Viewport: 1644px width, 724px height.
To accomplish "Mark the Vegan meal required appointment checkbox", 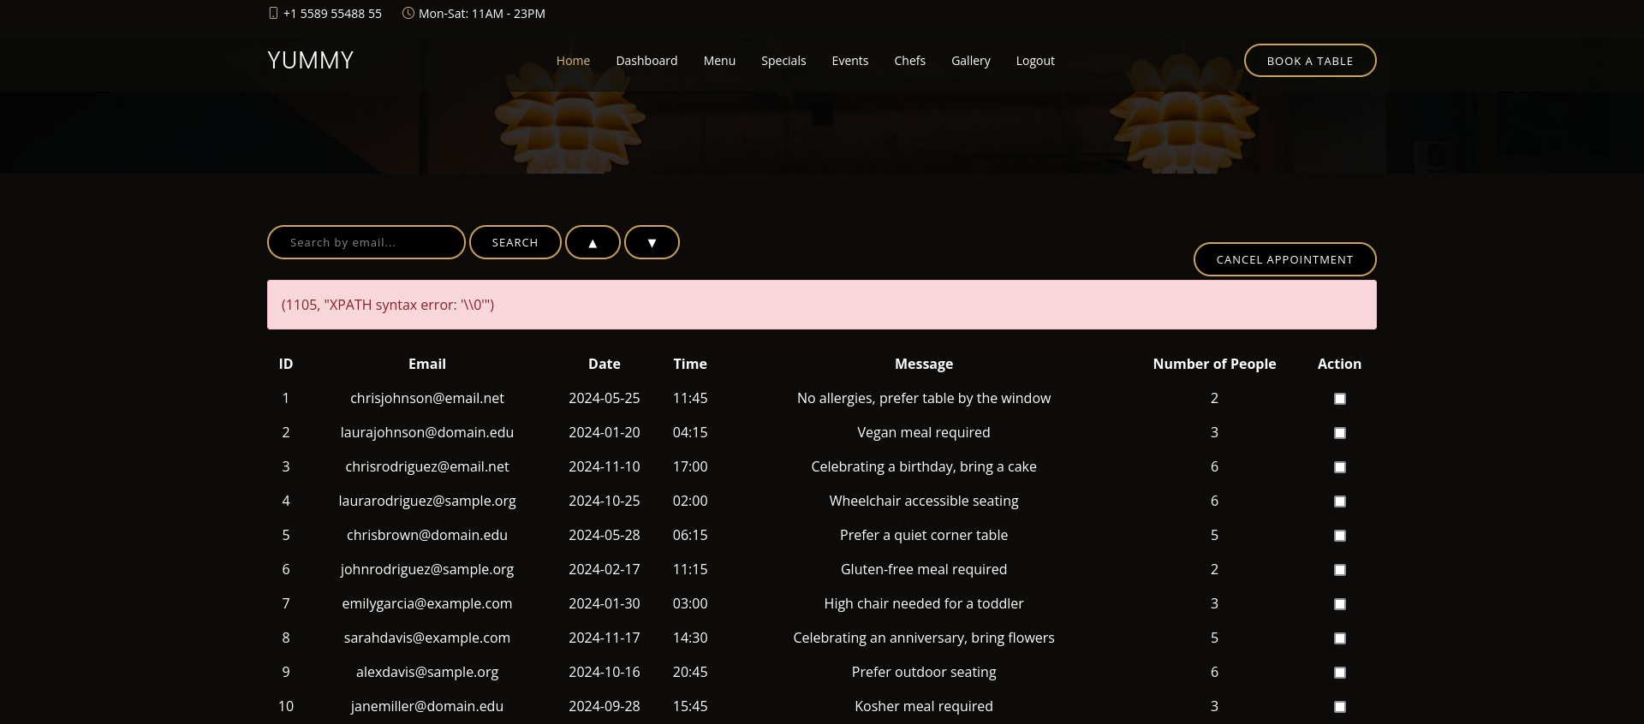I will pyautogui.click(x=1340, y=433).
